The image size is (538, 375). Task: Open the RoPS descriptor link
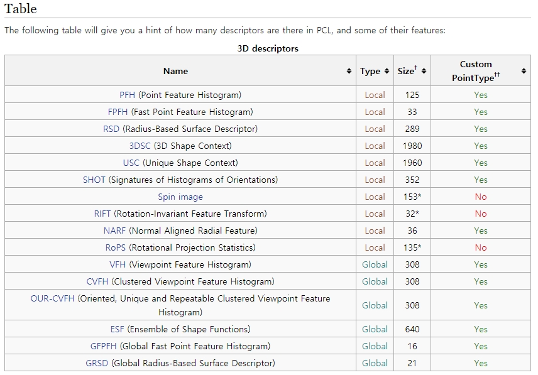116,248
